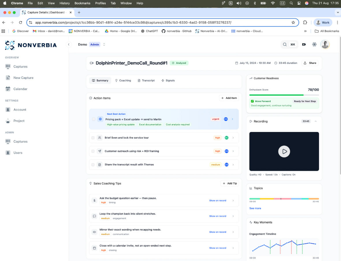Play the call recording
The width and height of the screenshot is (341, 261).
point(284,151)
